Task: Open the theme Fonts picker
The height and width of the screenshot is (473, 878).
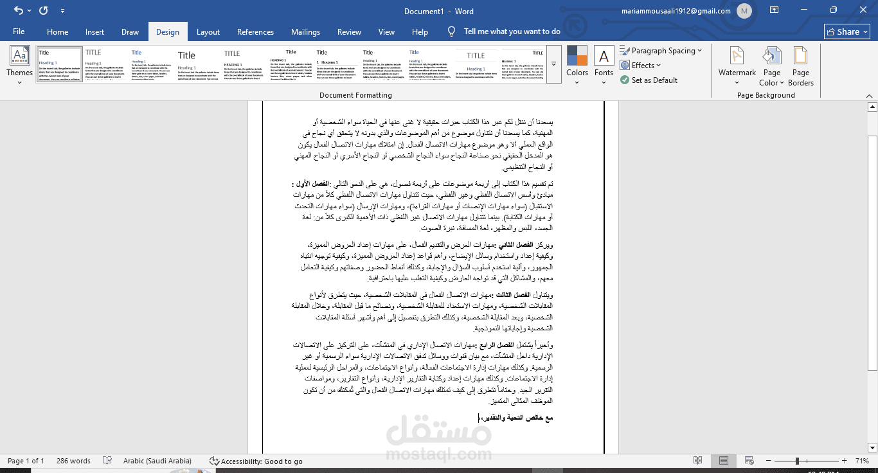Action: pyautogui.click(x=603, y=64)
